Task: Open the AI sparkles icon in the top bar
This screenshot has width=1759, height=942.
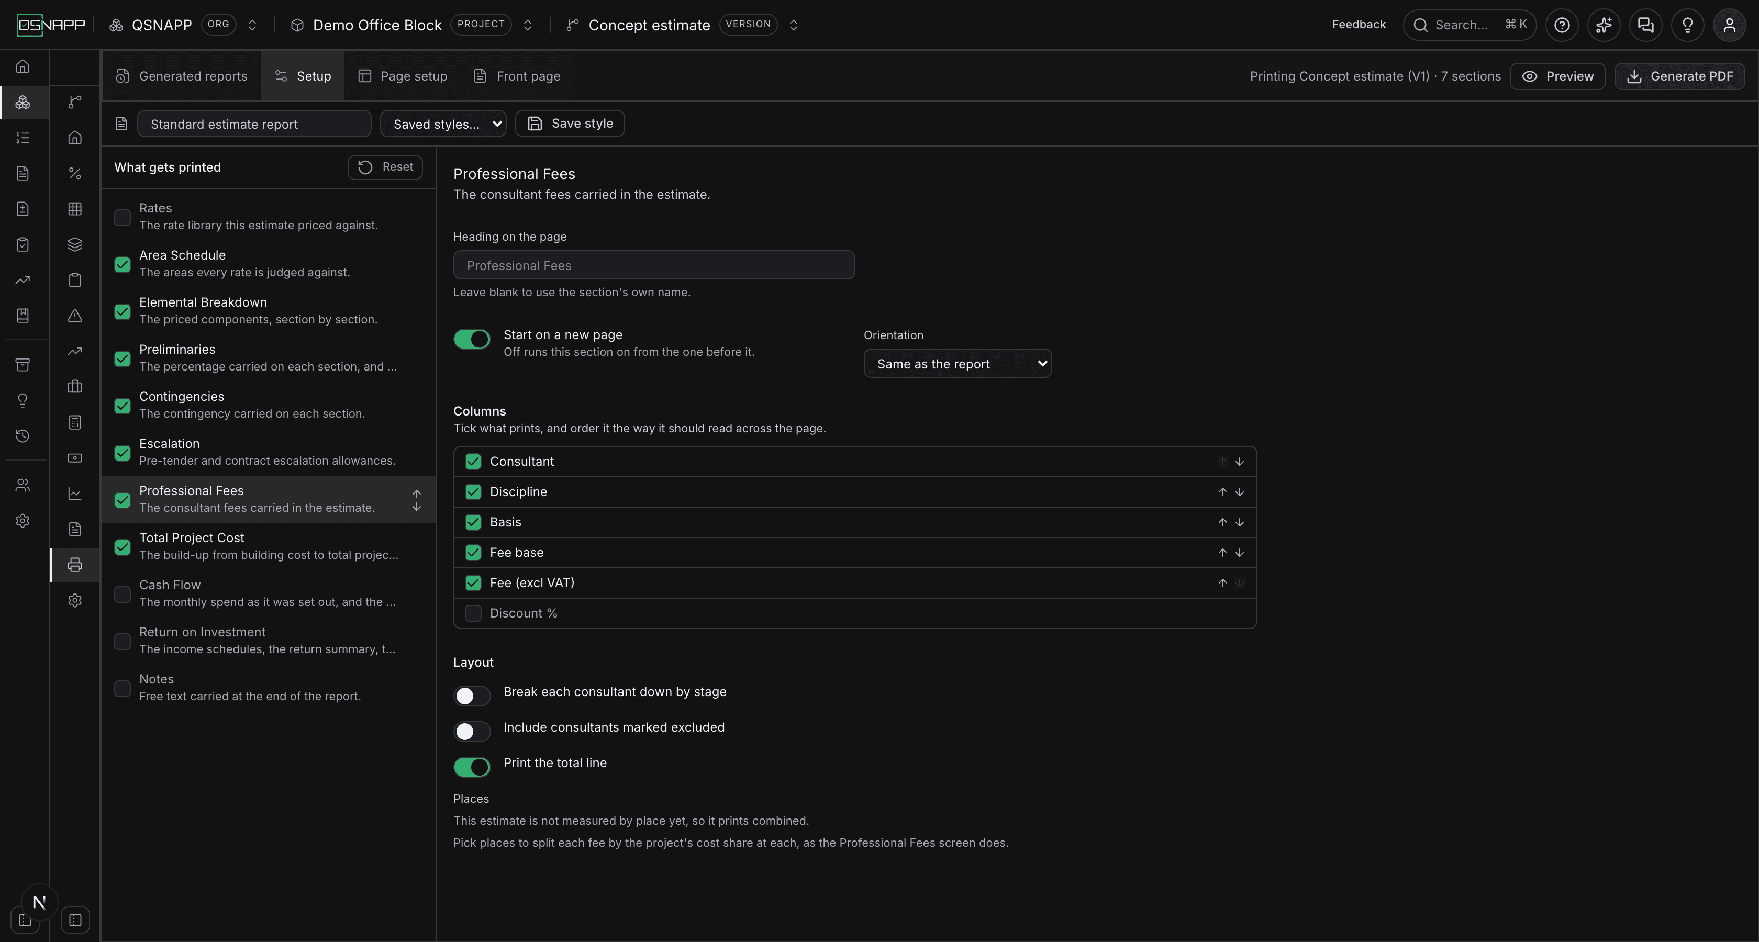Action: [x=1604, y=25]
